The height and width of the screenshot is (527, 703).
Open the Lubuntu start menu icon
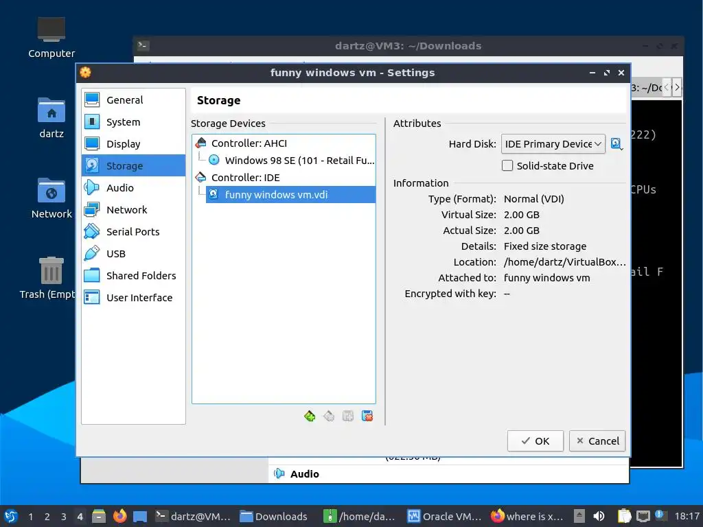coord(11,516)
